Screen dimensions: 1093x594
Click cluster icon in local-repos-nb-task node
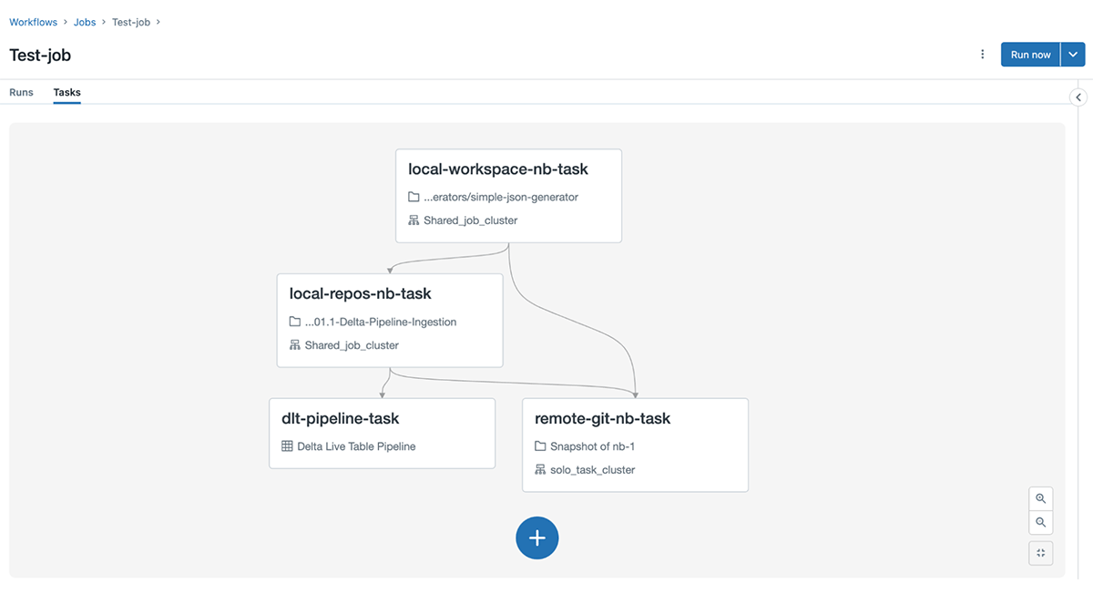pyautogui.click(x=294, y=345)
